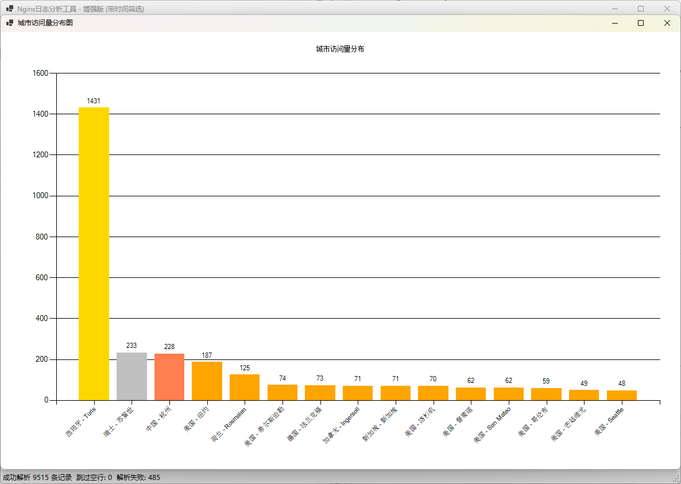Close the city traffic distribution chart window
The width and height of the screenshot is (681, 484).
pyautogui.click(x=667, y=23)
